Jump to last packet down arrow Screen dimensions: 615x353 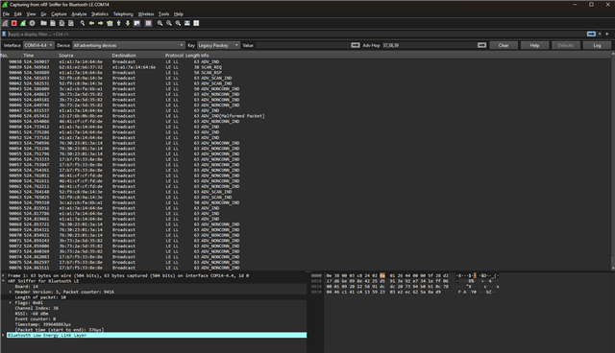[128, 23]
